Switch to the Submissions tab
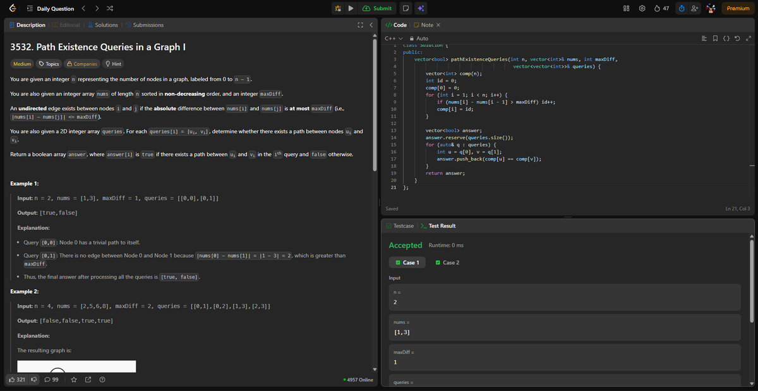This screenshot has height=391, width=758. [145, 25]
